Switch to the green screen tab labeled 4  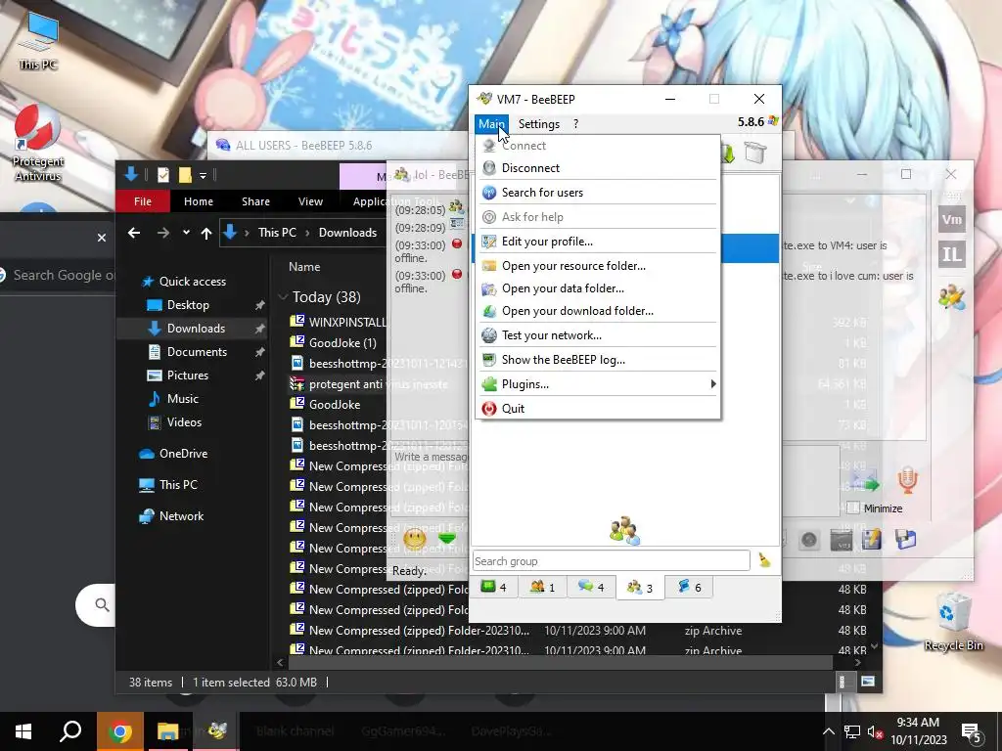click(494, 587)
